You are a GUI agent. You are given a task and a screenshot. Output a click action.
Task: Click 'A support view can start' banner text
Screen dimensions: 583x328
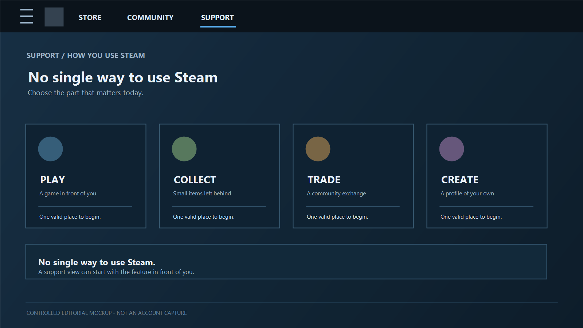click(116, 272)
